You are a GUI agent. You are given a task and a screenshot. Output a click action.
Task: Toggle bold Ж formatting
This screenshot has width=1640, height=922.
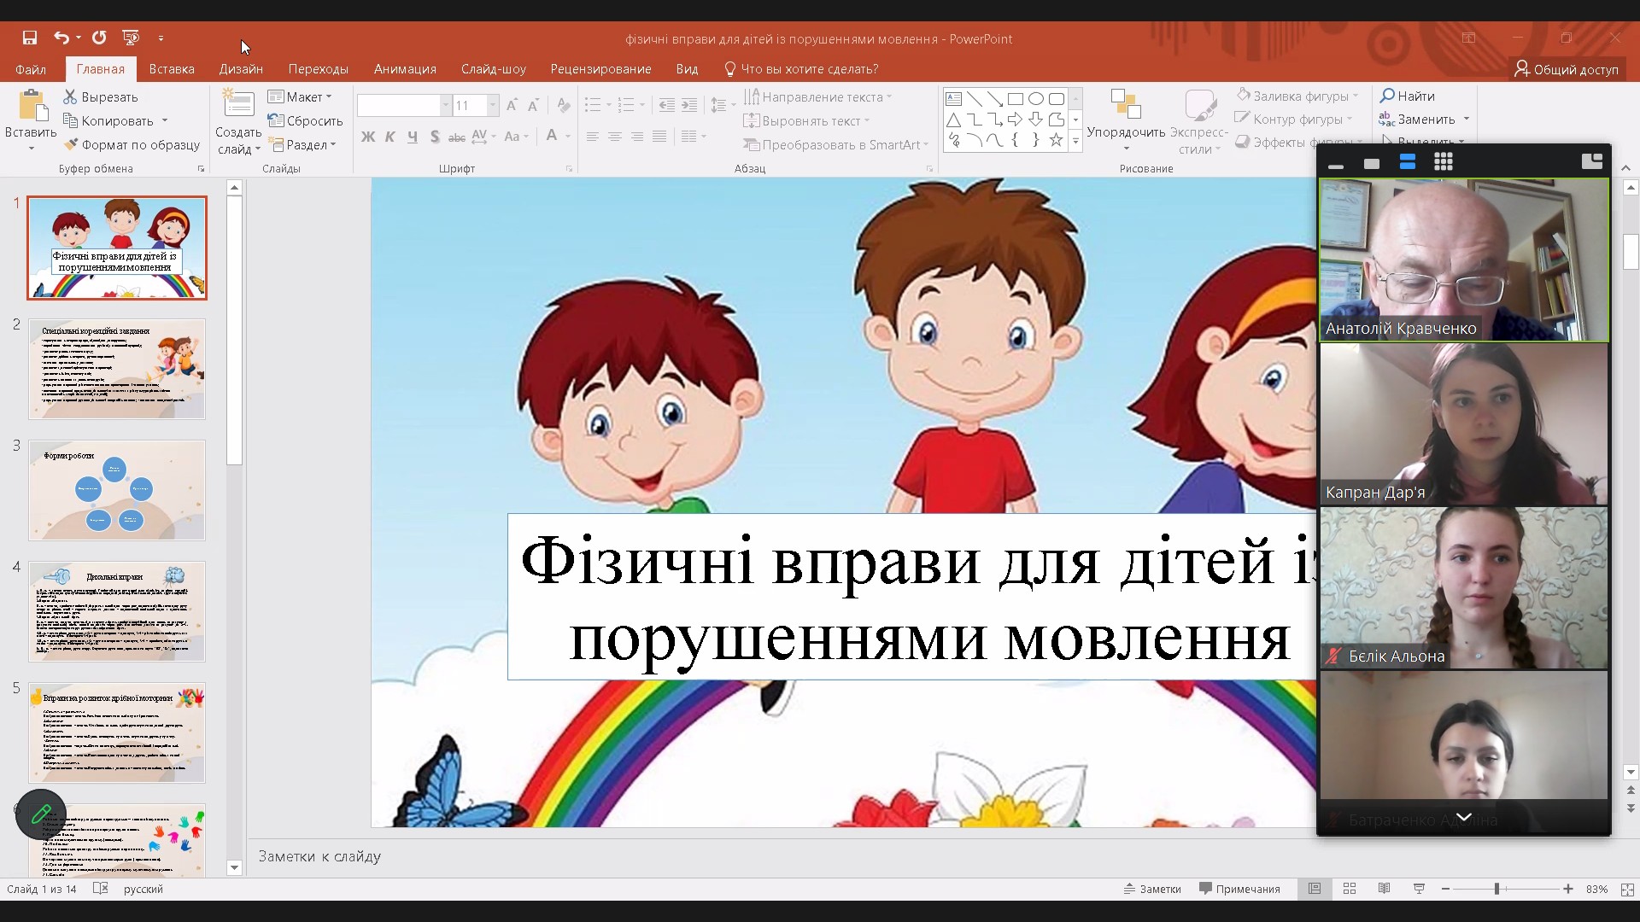[x=368, y=137]
